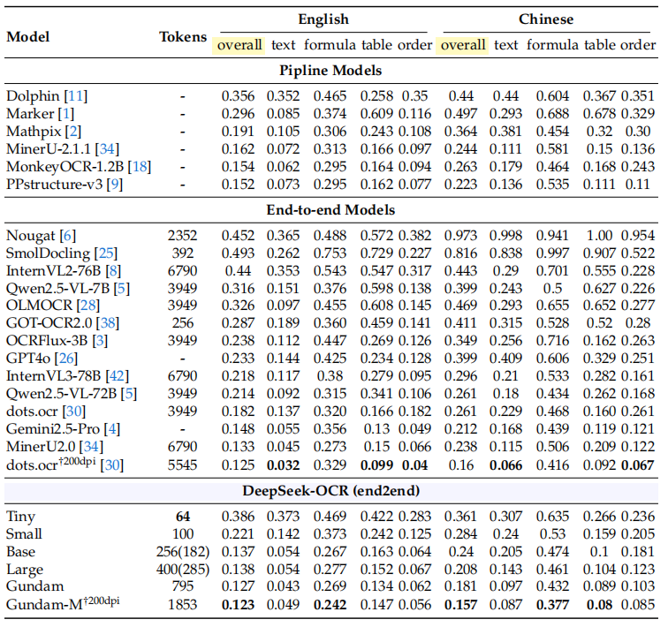This screenshot has height=627, width=668.
Task: Open citation 8 beside InternVL2-76B
Action: click(113, 271)
